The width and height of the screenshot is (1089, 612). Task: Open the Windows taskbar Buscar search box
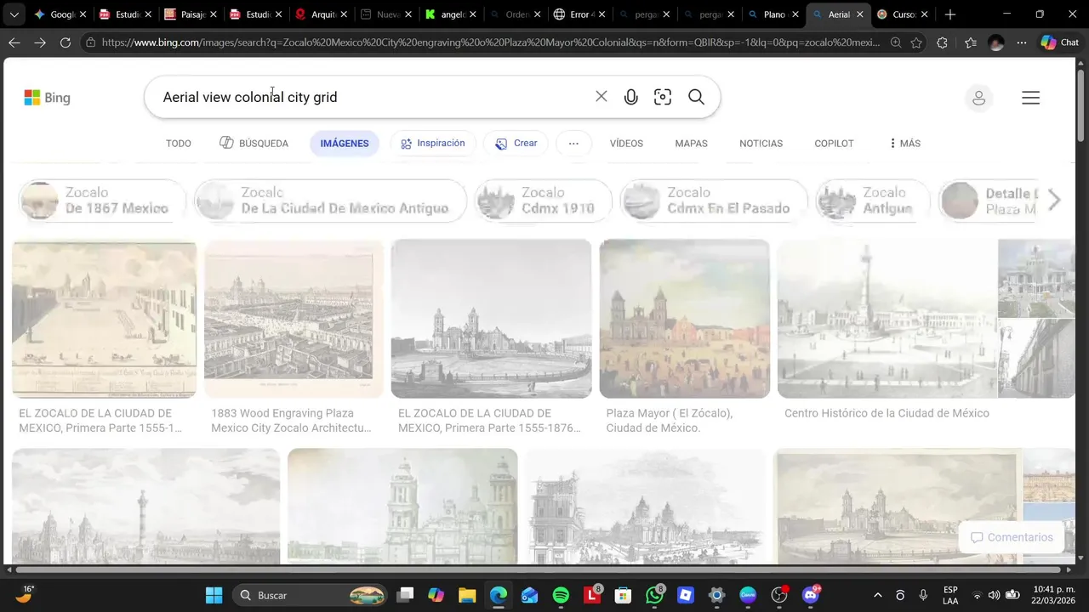(311, 595)
